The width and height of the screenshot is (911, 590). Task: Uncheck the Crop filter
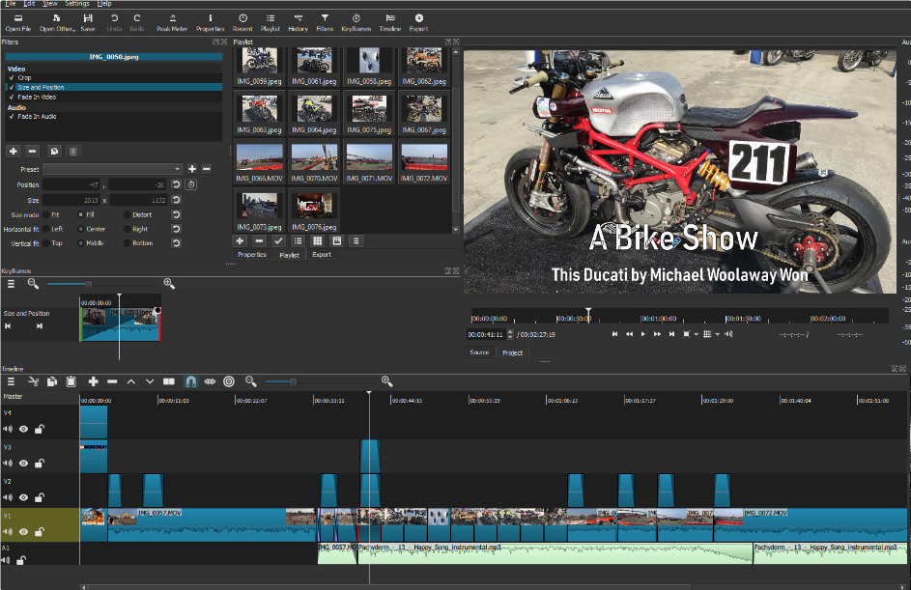coord(12,77)
